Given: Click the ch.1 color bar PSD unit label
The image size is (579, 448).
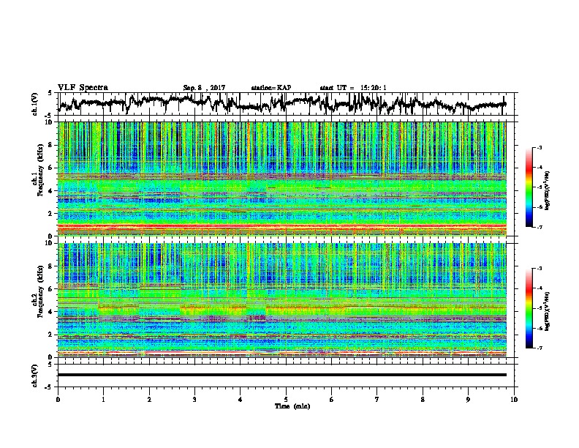Looking at the screenshot, I should (547, 191).
